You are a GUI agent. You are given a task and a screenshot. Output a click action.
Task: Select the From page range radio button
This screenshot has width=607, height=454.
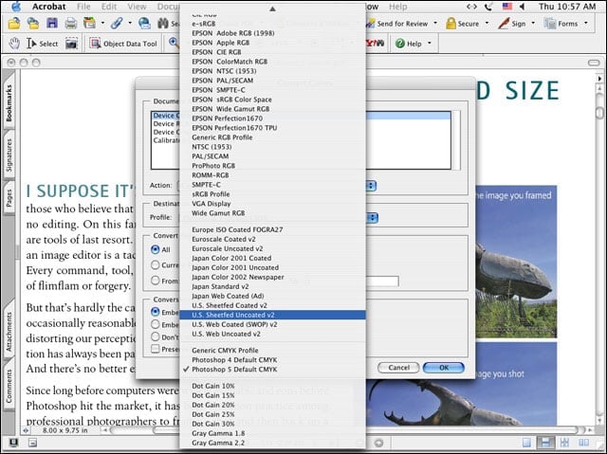156,281
